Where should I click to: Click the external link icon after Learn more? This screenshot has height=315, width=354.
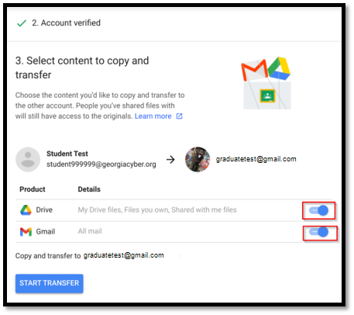click(x=179, y=116)
